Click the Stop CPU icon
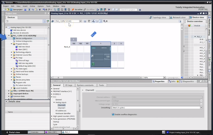Screen dimensions: 213x135 pos(105,10)
